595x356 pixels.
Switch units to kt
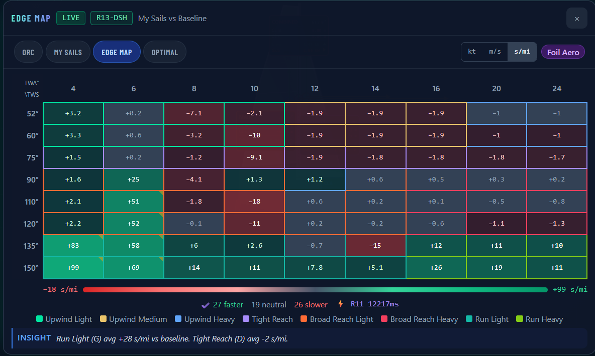point(472,52)
